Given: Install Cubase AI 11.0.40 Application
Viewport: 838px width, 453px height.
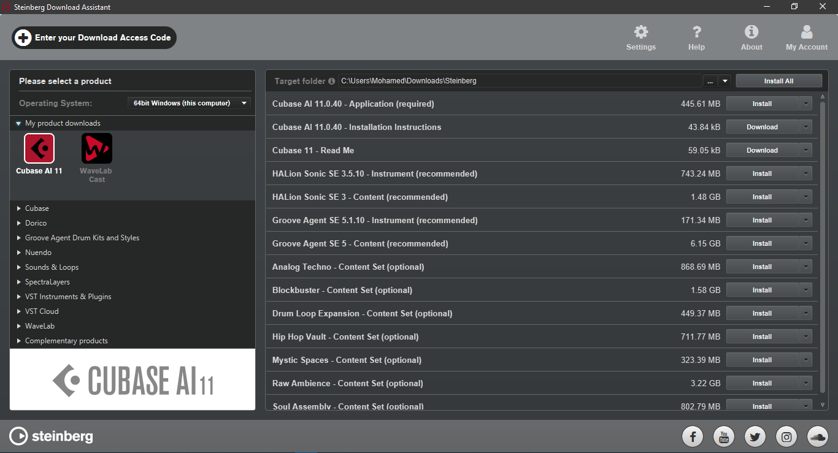Looking at the screenshot, I should 763,104.
